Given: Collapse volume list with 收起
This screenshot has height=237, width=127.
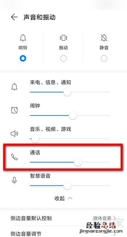Looking at the screenshot, I should pyautogui.click(x=63, y=198).
